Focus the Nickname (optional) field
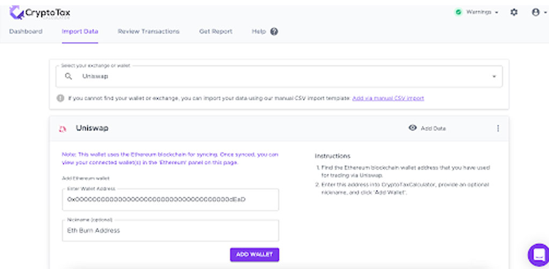 coord(170,230)
